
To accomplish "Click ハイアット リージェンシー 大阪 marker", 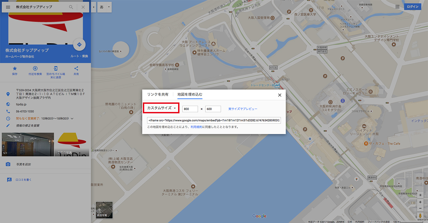I will 364,126.
